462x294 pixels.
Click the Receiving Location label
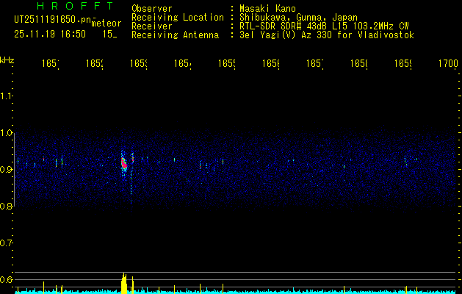tap(178, 18)
